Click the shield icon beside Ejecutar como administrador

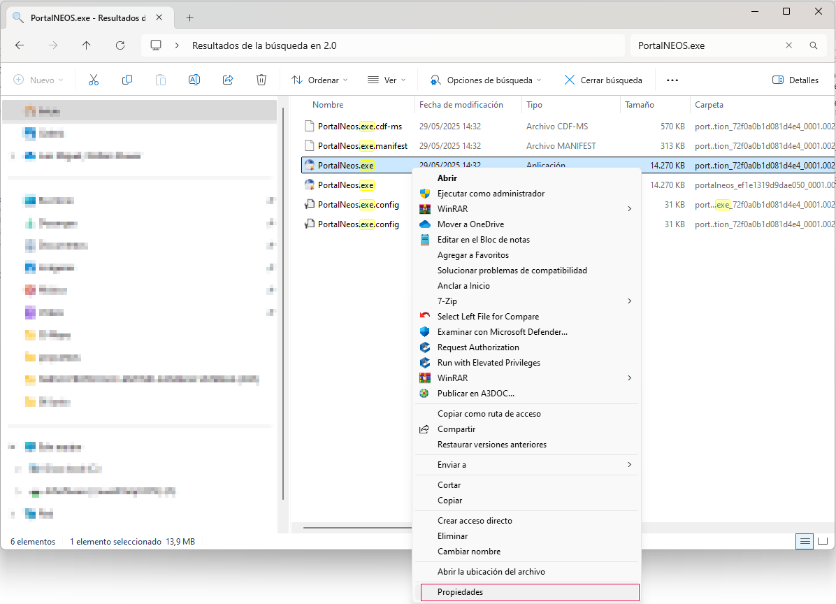[425, 194]
